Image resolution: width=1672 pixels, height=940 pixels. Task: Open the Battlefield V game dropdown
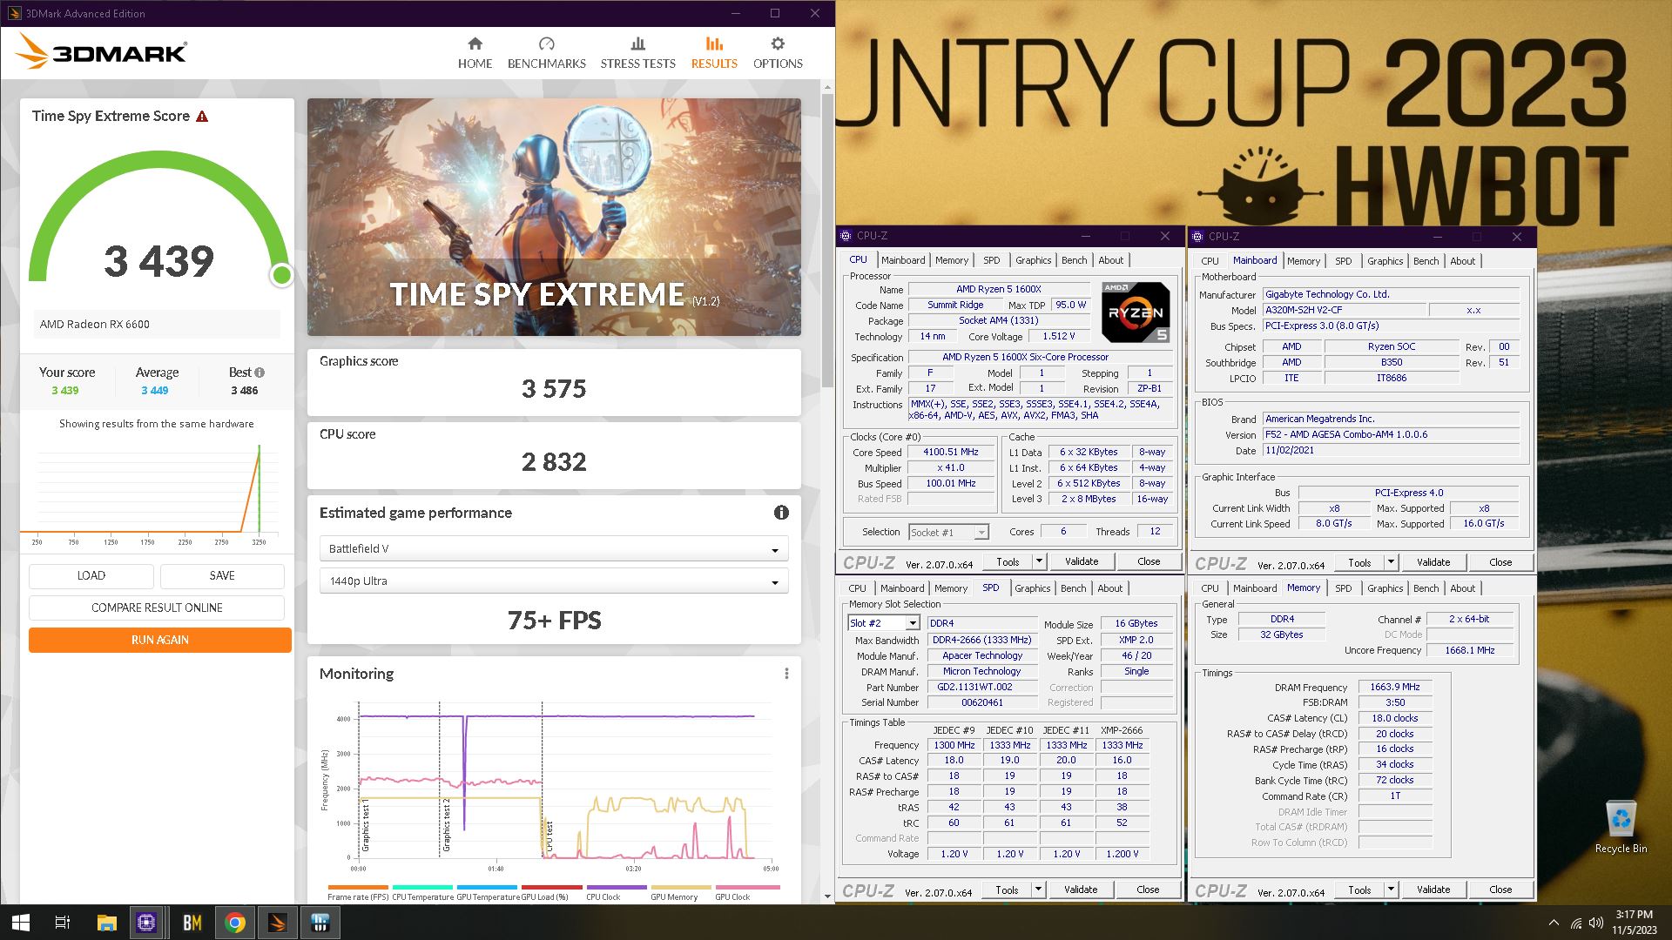(554, 548)
